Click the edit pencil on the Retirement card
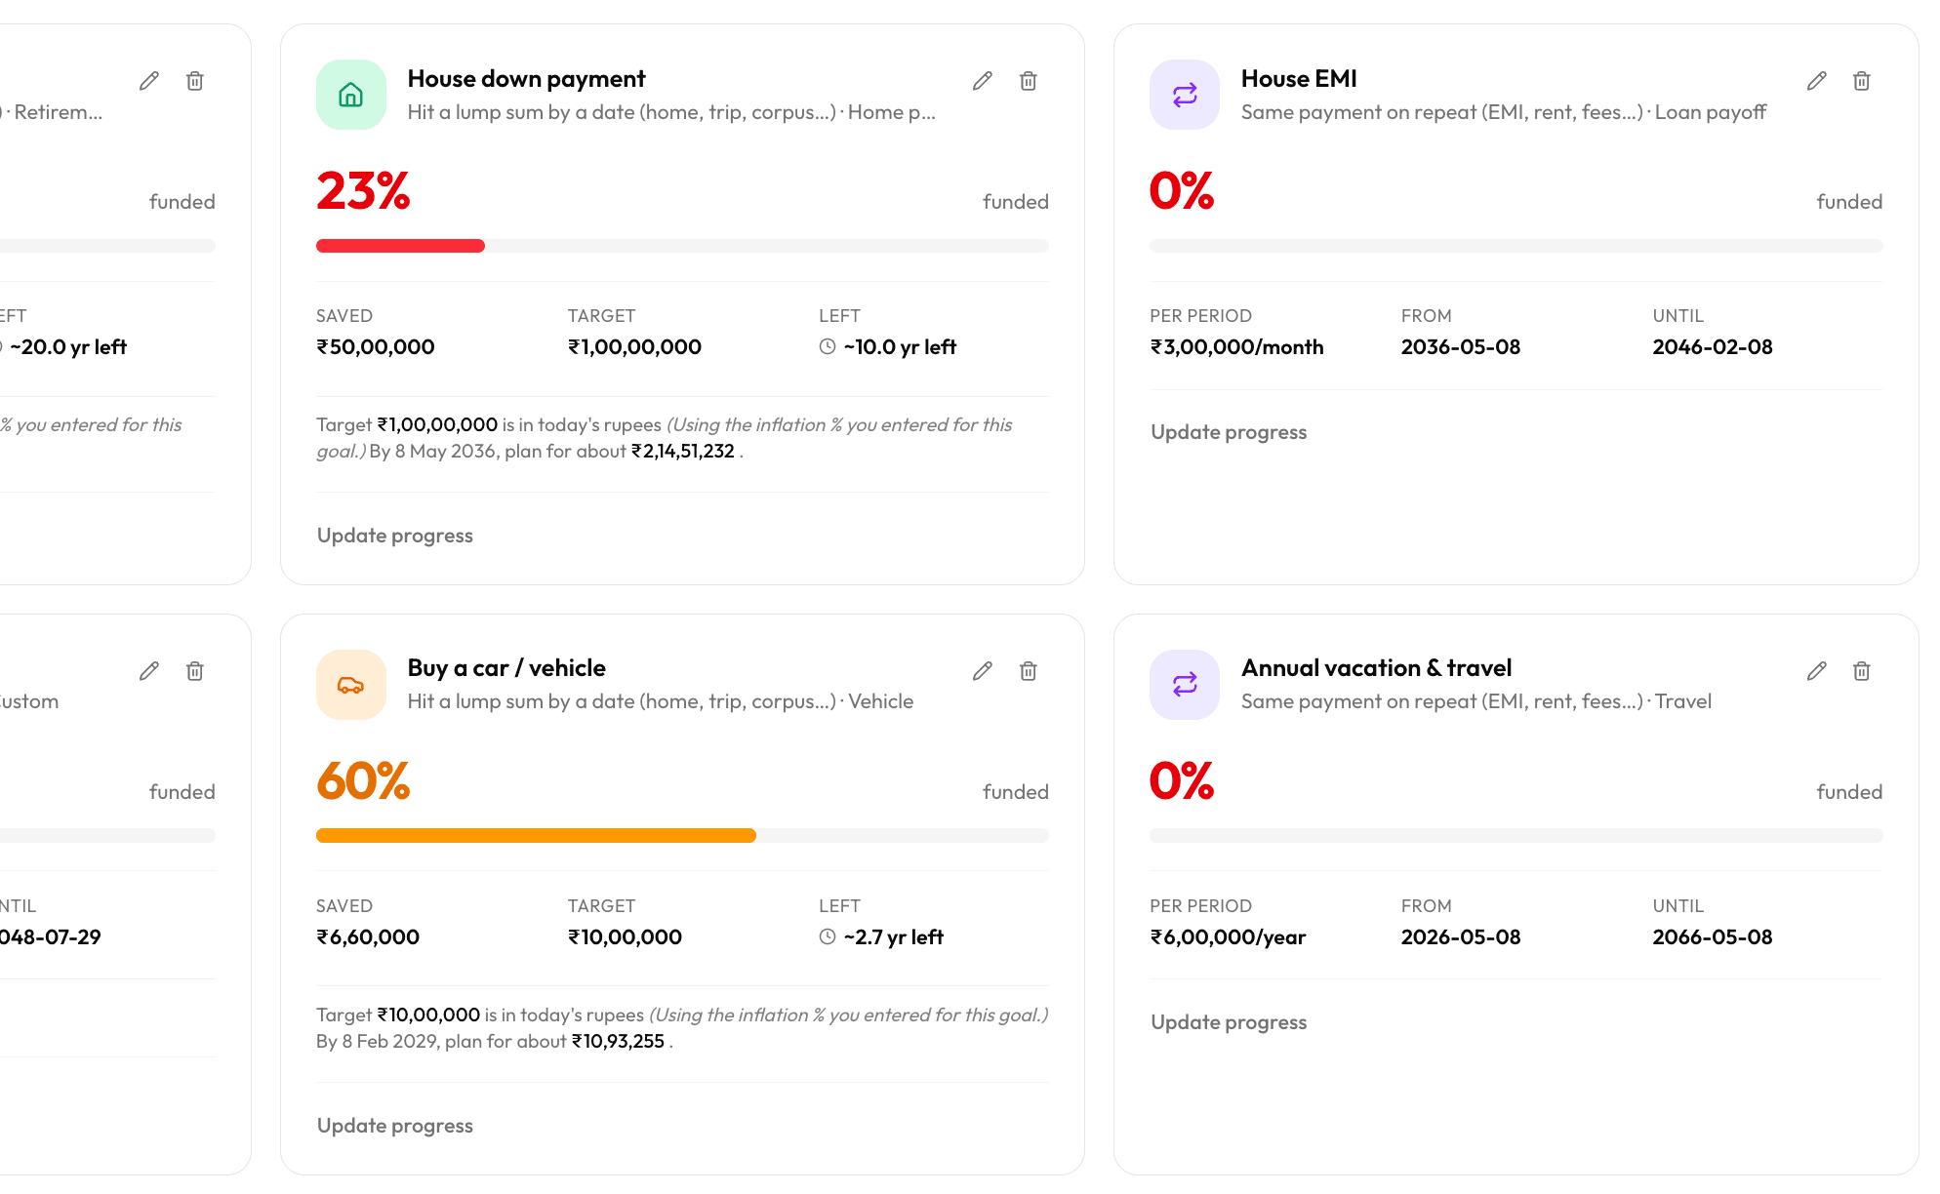Screen dimensions: 1940x1194 149,81
